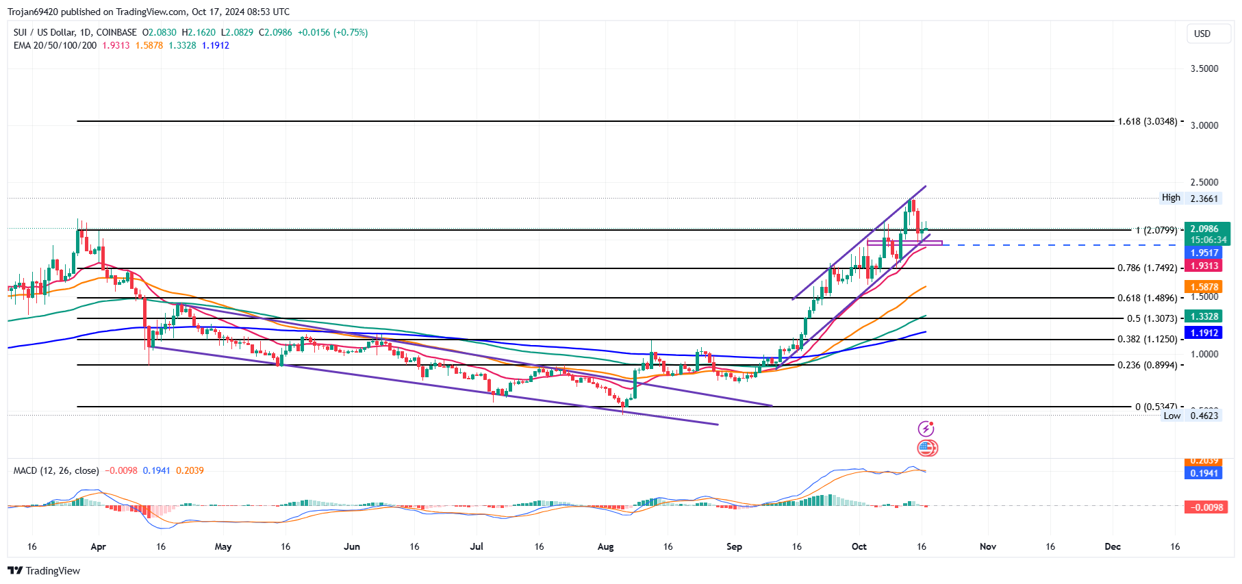Click the US flag economic event icon
1242x584 pixels.
[926, 448]
